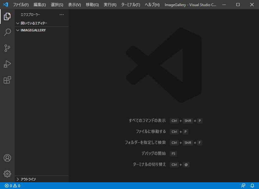Click the デバッグの開始 hint text
This screenshot has width=259, height=189.
point(153,154)
